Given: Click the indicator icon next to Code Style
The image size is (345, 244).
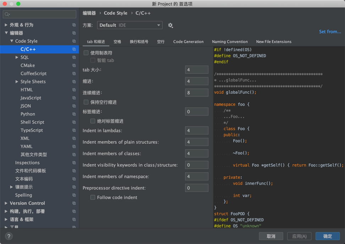Looking at the screenshot, I should click(x=73, y=41).
